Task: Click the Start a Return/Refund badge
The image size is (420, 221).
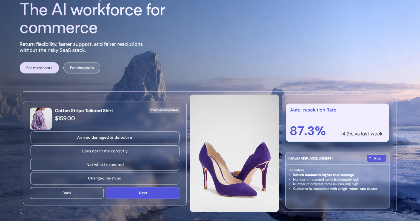Action: (164, 110)
